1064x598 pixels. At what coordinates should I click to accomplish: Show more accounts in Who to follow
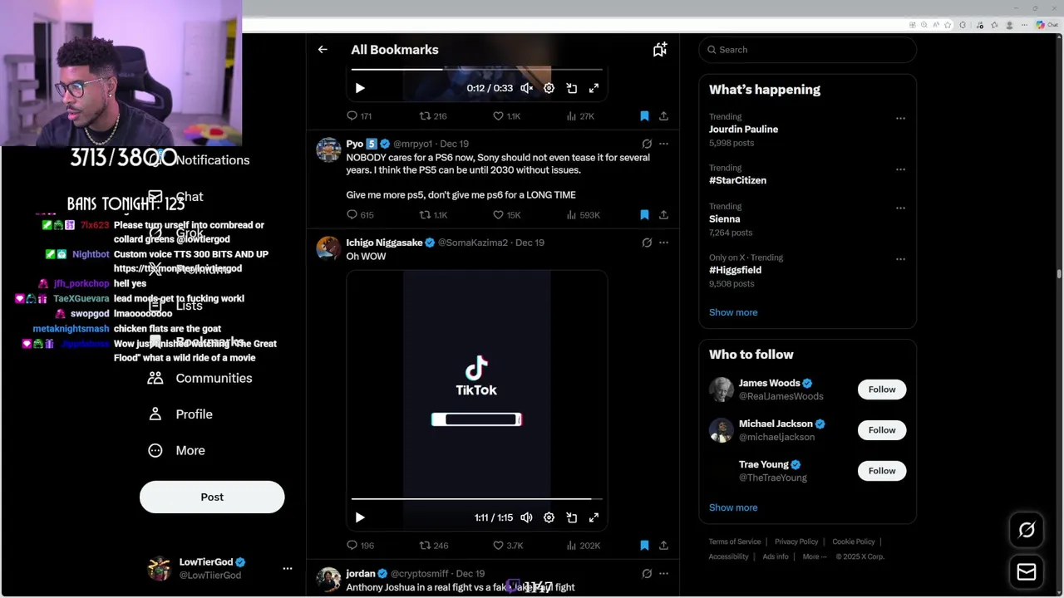[x=733, y=507]
